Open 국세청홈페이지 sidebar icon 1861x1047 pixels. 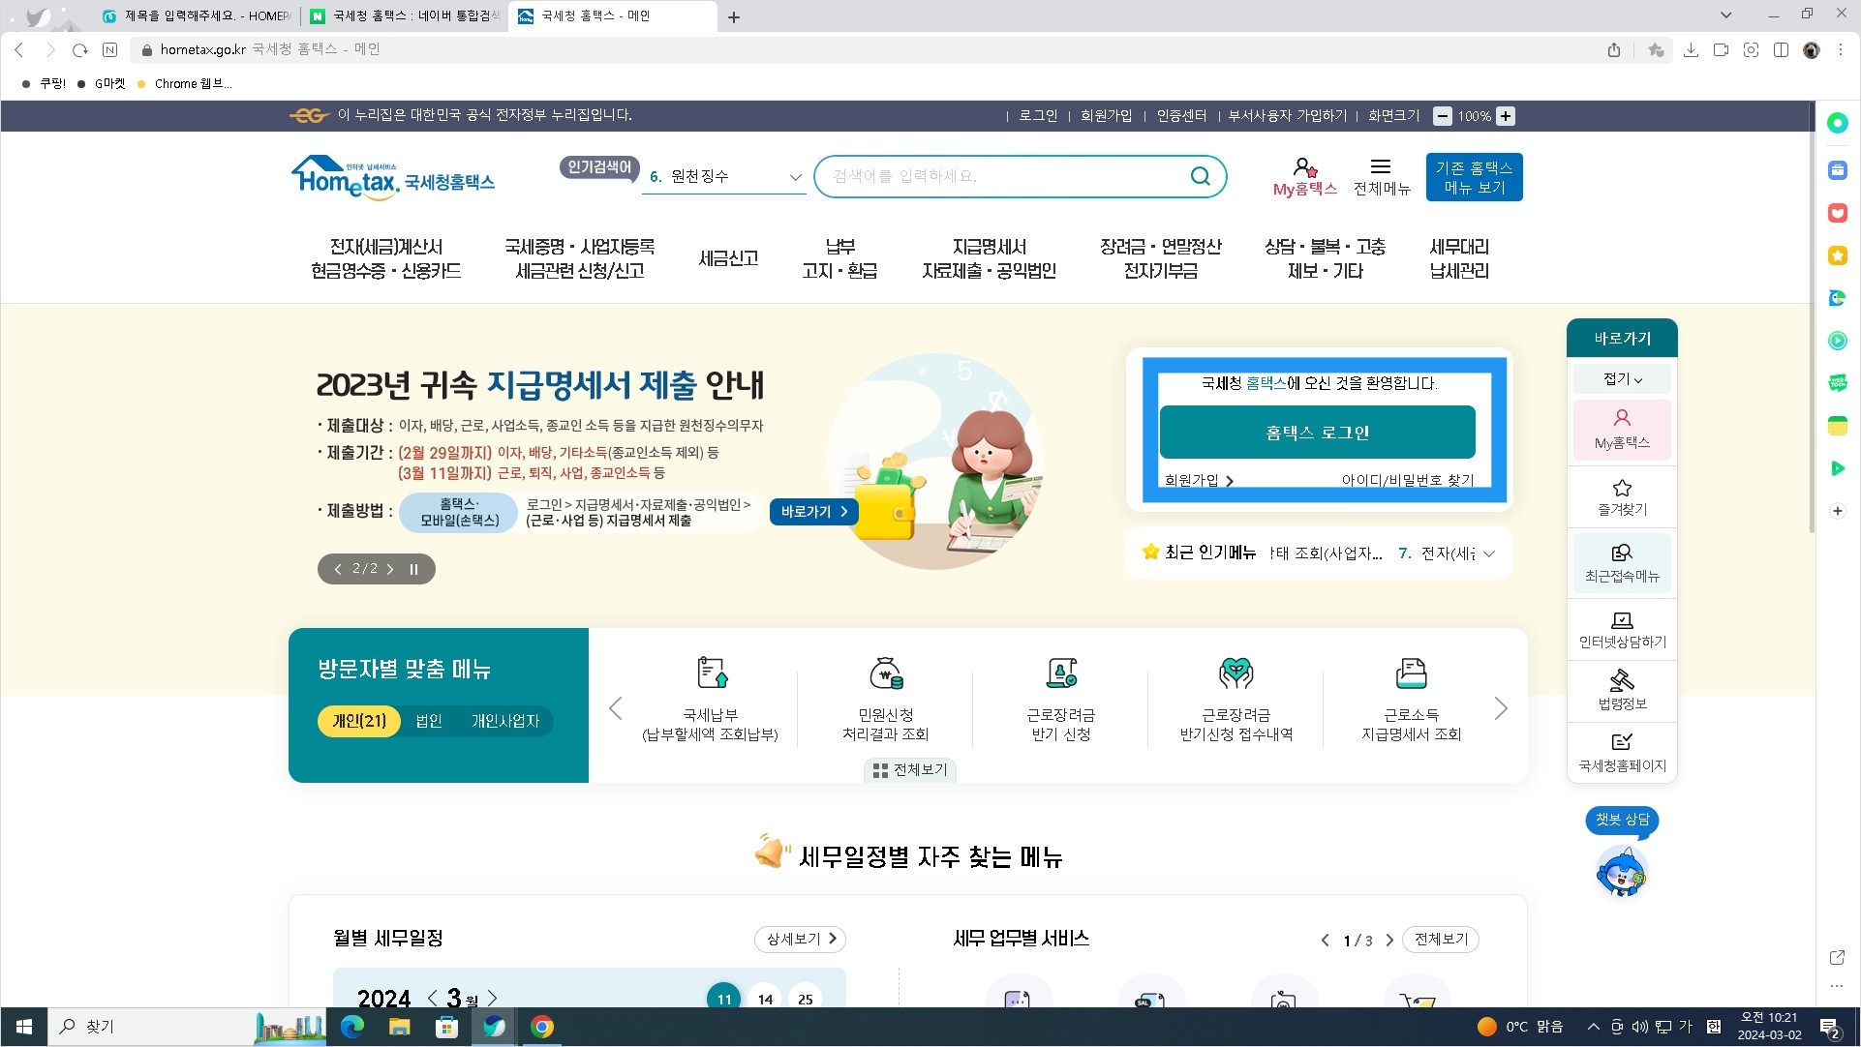tap(1621, 753)
